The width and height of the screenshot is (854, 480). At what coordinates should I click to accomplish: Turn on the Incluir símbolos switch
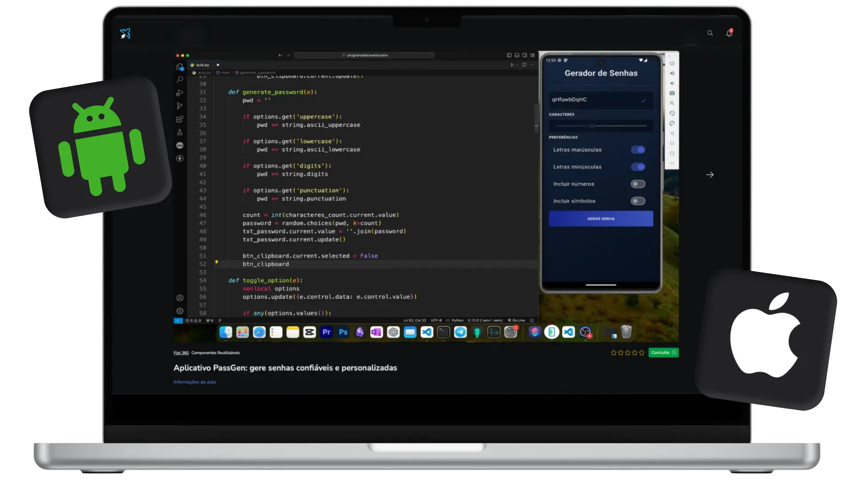tap(638, 201)
